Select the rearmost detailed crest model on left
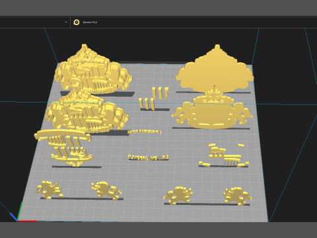 pos(93,69)
